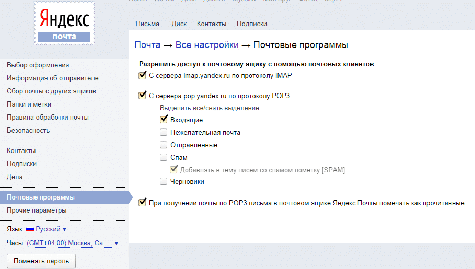Image resolution: width=475 pixels, height=269 pixels.
Task: Open Подписки in the sidebar
Action: point(21,163)
